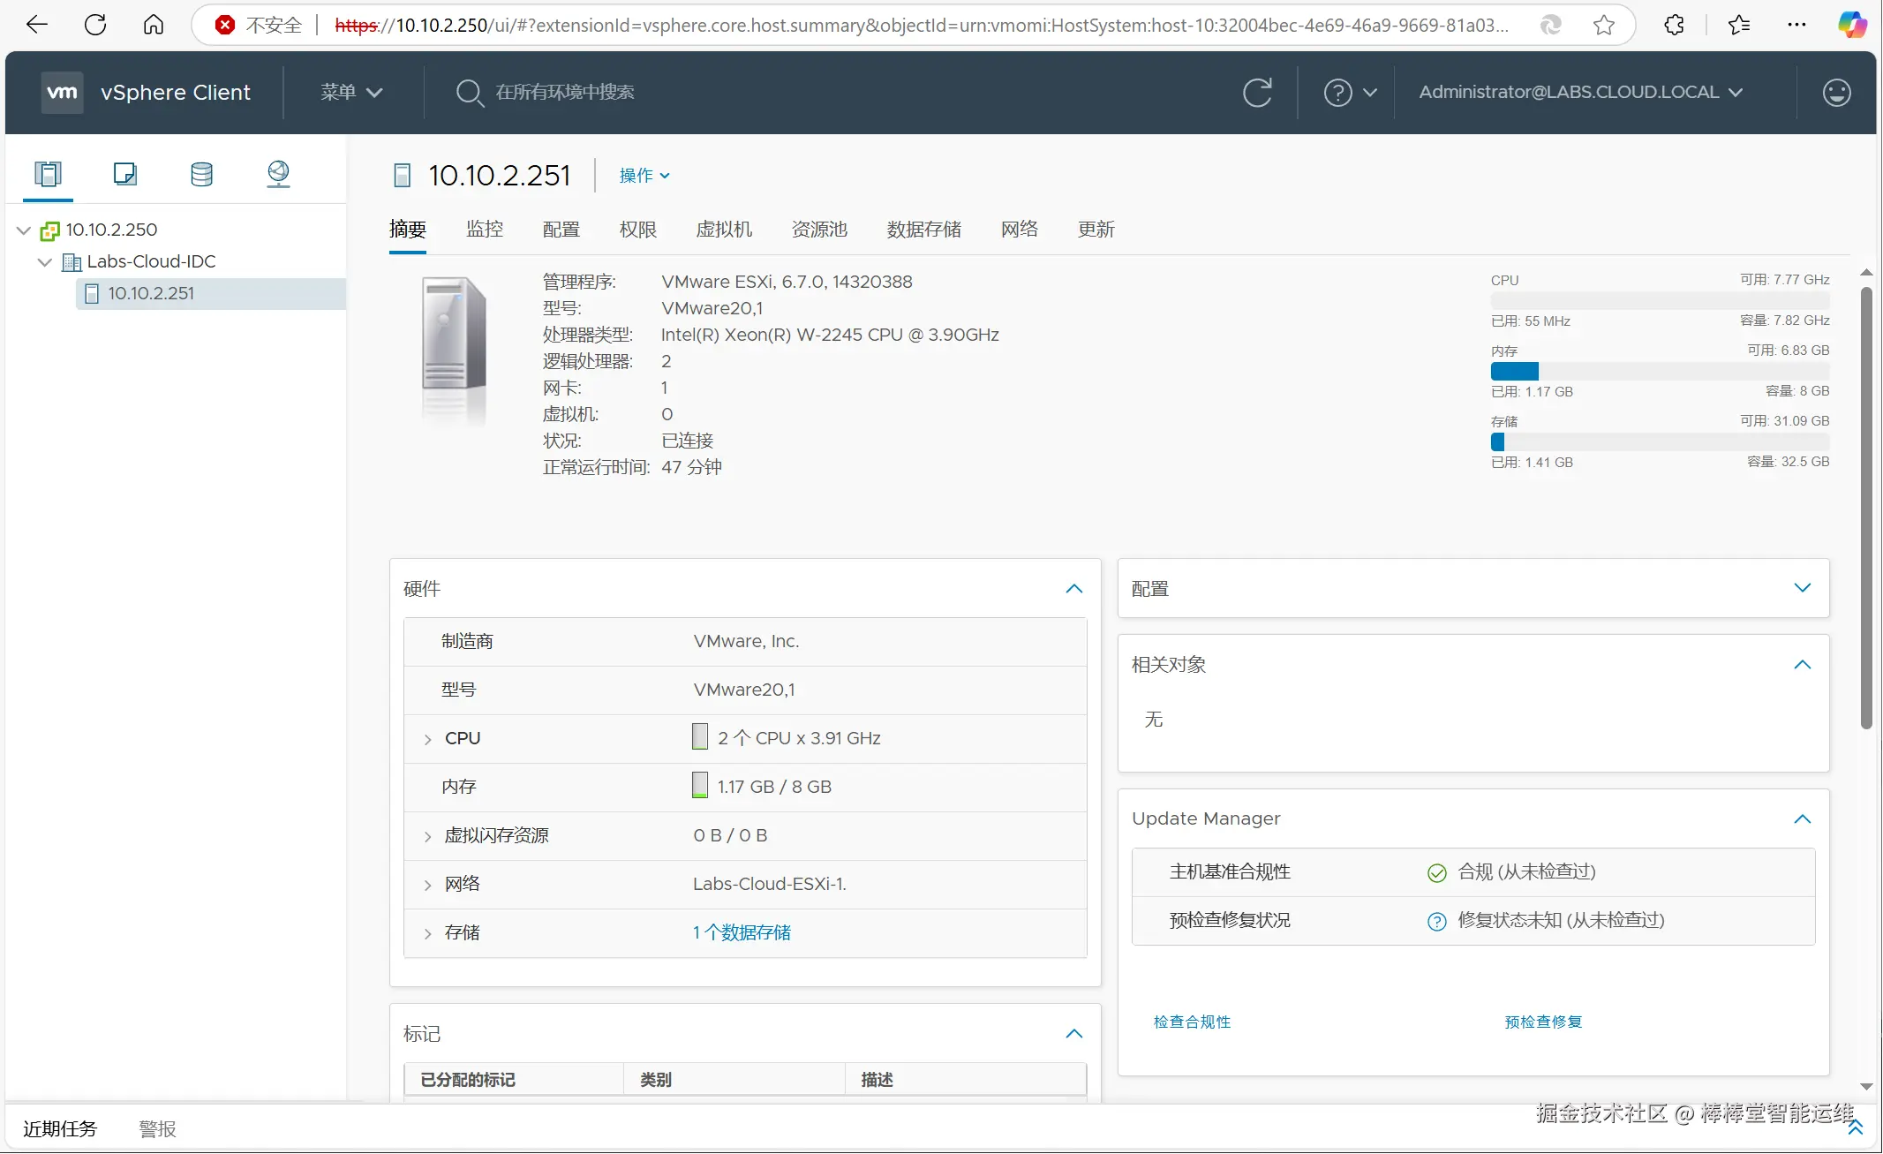
Task: Expand the 配置 panel chevron
Action: click(x=1802, y=588)
